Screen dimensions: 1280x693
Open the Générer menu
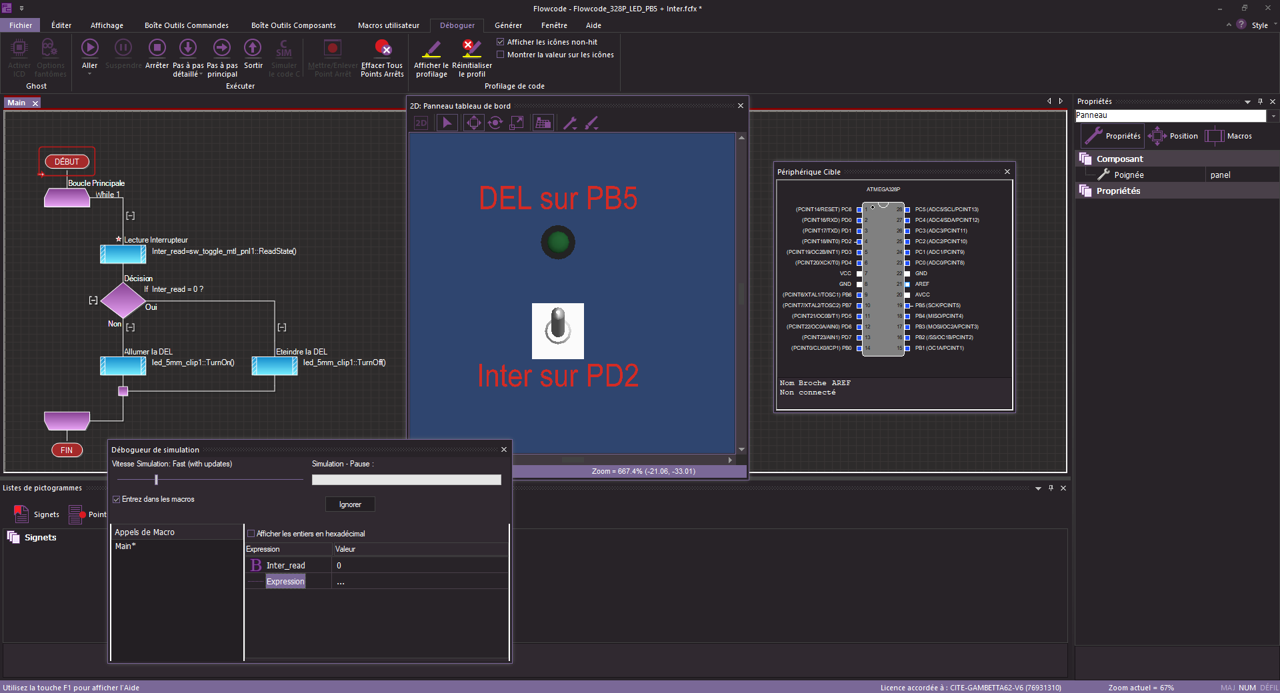pyautogui.click(x=508, y=25)
